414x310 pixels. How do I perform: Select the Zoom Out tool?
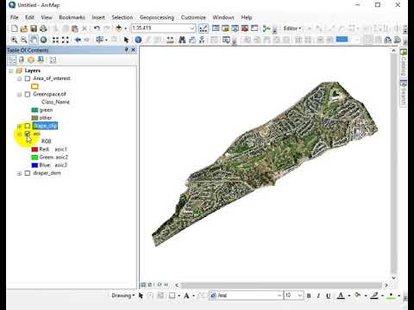point(24,40)
